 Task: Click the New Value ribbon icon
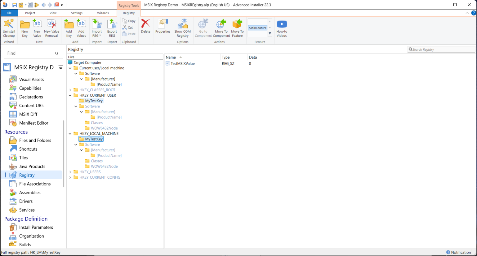coord(37,28)
